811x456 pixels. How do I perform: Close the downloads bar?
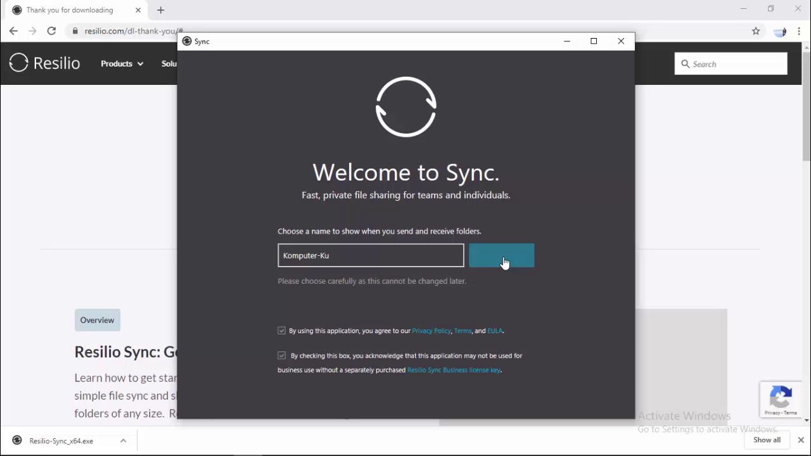801,440
